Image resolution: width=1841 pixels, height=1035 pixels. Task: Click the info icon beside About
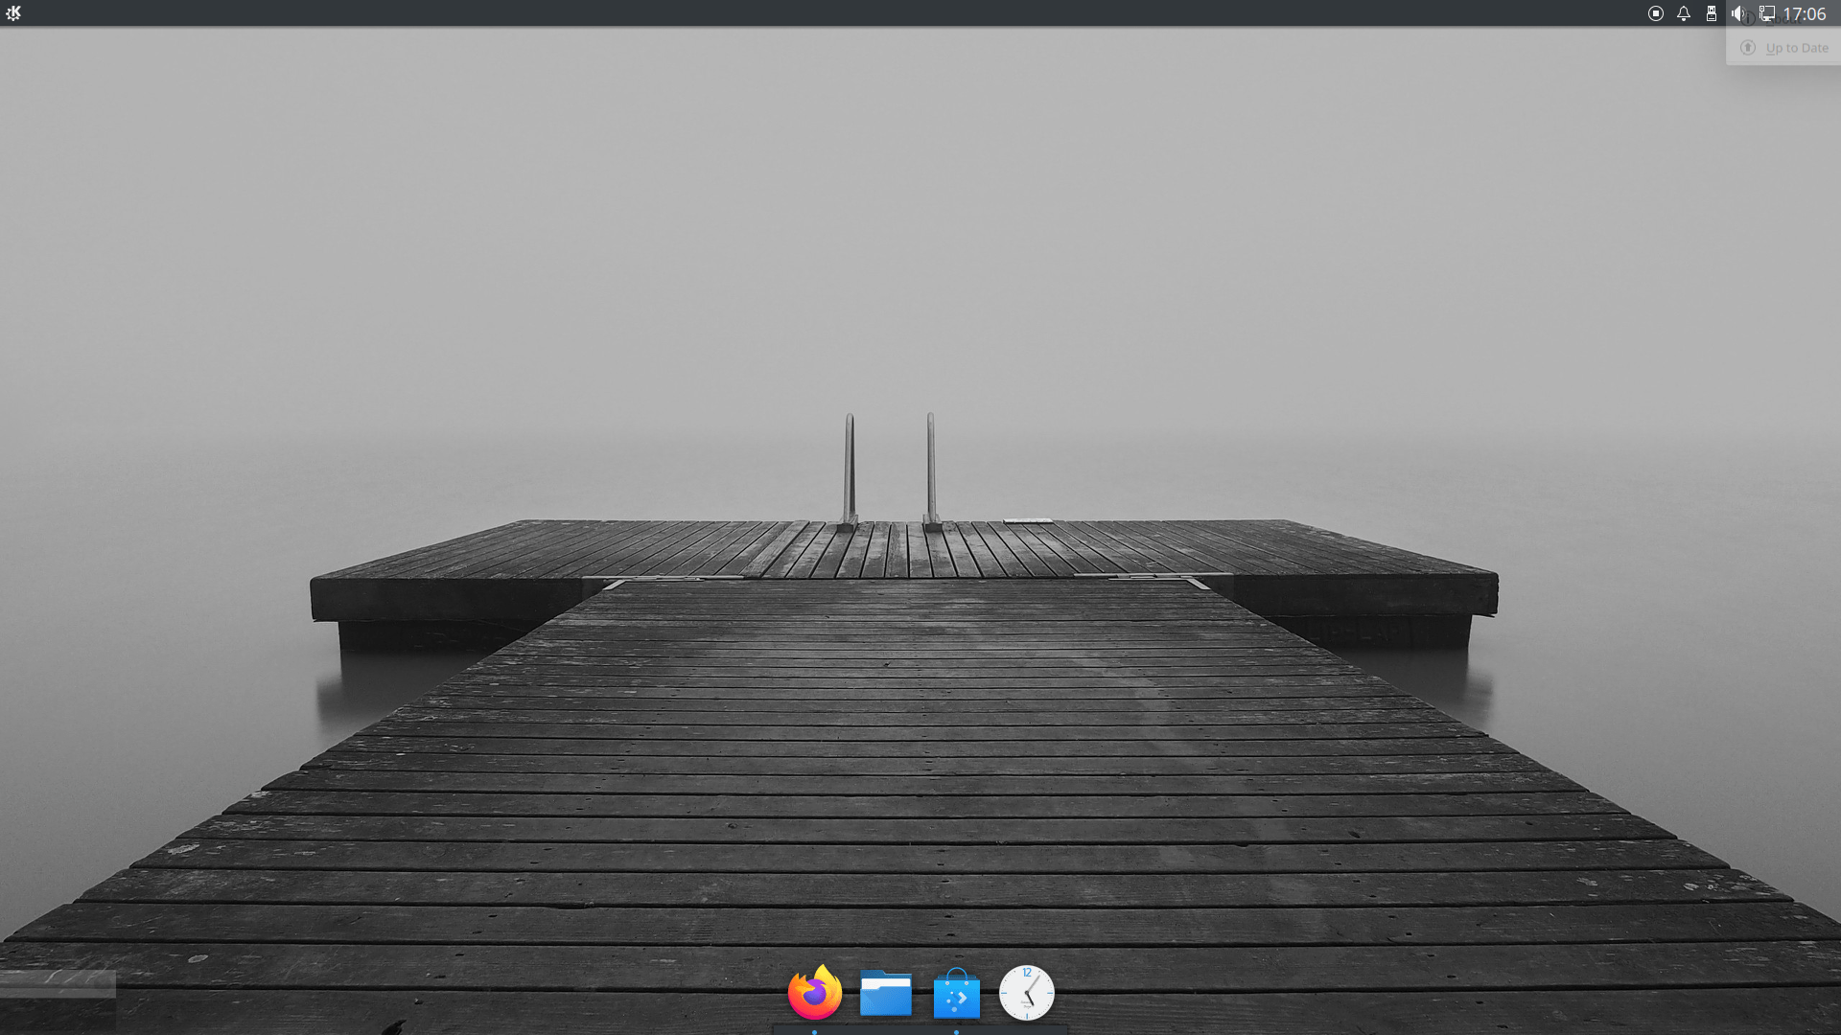(1748, 19)
